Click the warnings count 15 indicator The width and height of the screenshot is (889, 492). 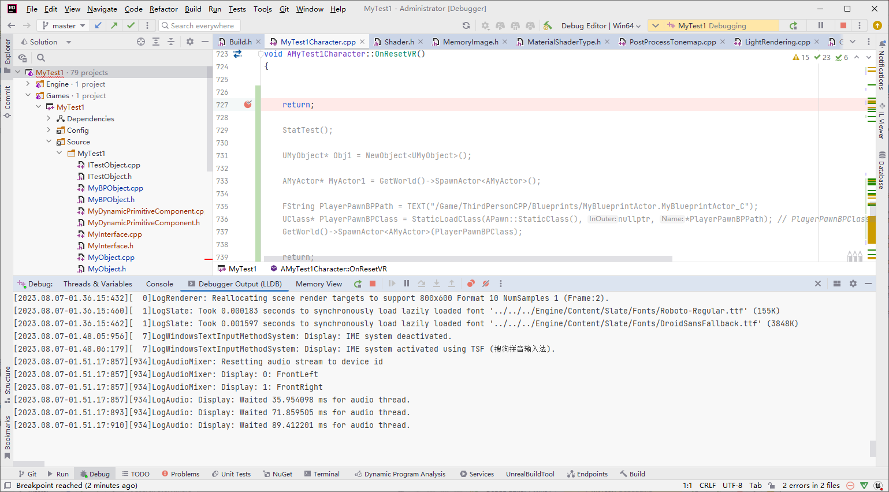pyautogui.click(x=801, y=57)
